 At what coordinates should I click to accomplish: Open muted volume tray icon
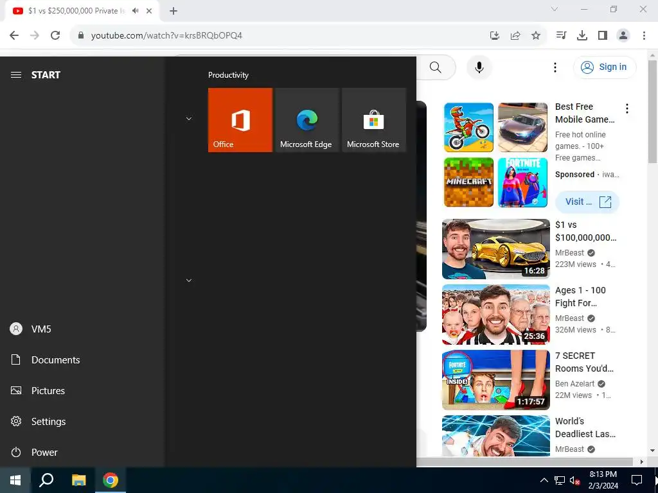pyautogui.click(x=575, y=480)
